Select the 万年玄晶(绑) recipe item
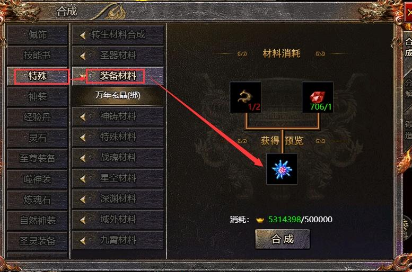Image resolution: width=412 pixels, height=272 pixels. pyautogui.click(x=118, y=95)
